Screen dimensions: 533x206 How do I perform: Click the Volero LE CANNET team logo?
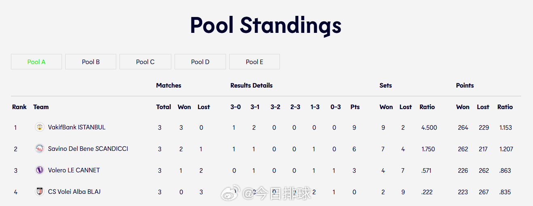coord(39,170)
